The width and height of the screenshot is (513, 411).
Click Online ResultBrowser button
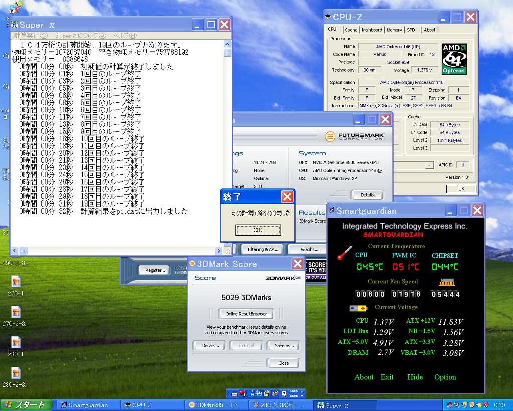[x=246, y=314]
